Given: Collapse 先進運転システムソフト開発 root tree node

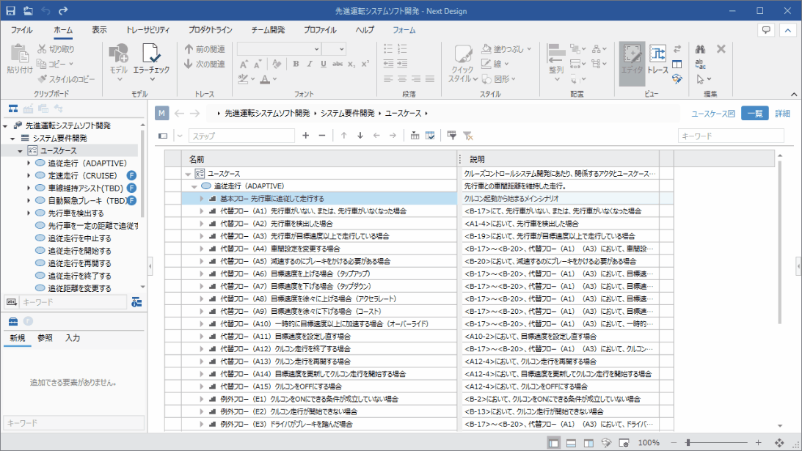Looking at the screenshot, I should (x=6, y=126).
